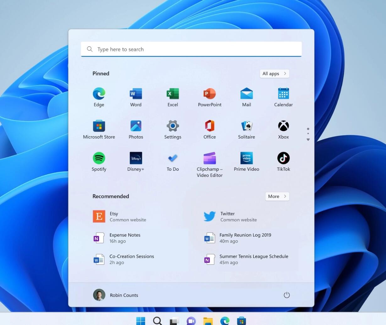Open the Xbox app
The image size is (386, 325).
(x=283, y=130)
